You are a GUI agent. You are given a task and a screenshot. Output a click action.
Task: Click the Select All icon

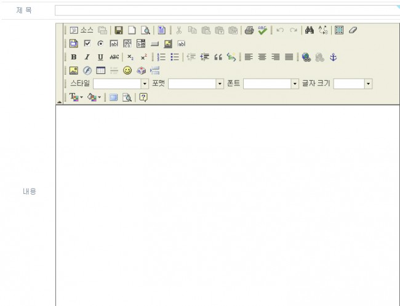click(339, 30)
